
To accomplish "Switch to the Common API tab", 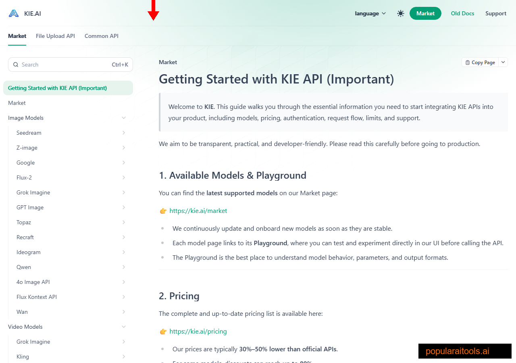I will pos(101,36).
